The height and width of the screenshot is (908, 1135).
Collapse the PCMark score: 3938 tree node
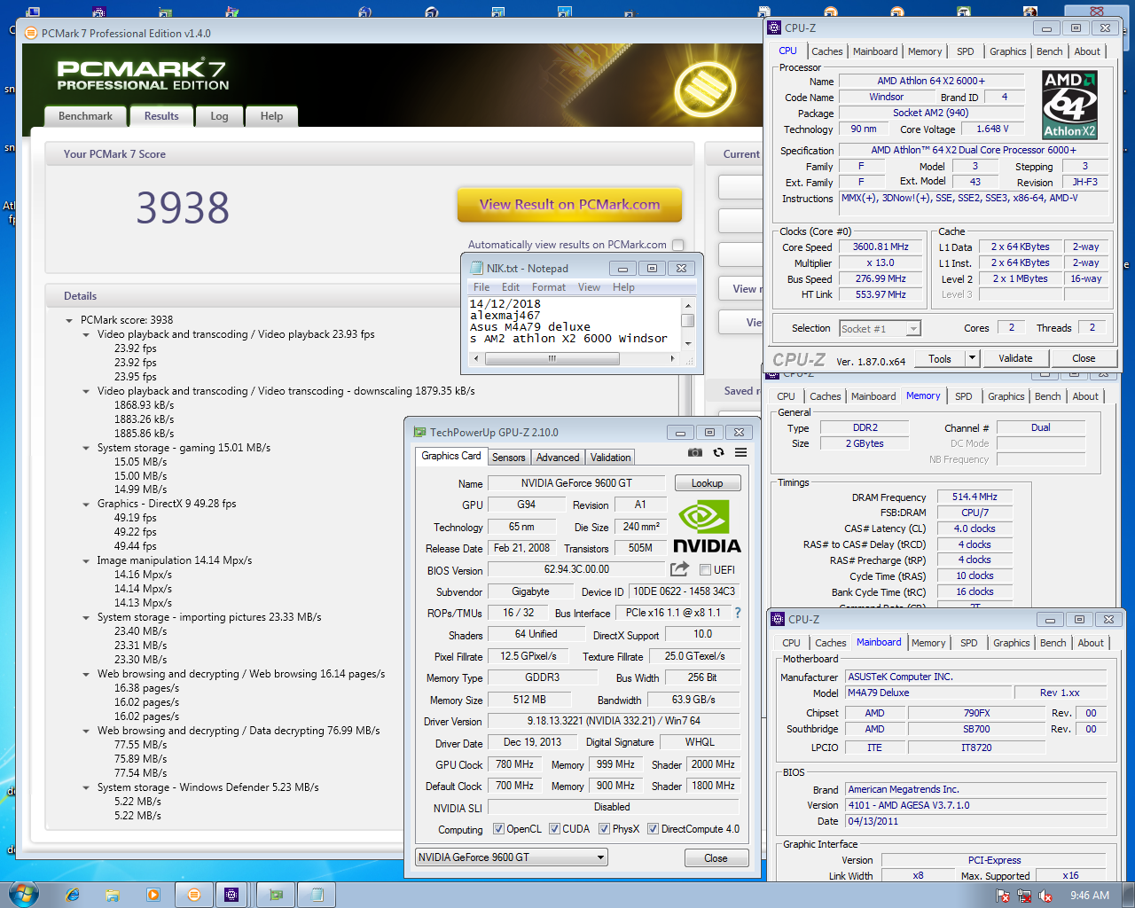pos(69,320)
